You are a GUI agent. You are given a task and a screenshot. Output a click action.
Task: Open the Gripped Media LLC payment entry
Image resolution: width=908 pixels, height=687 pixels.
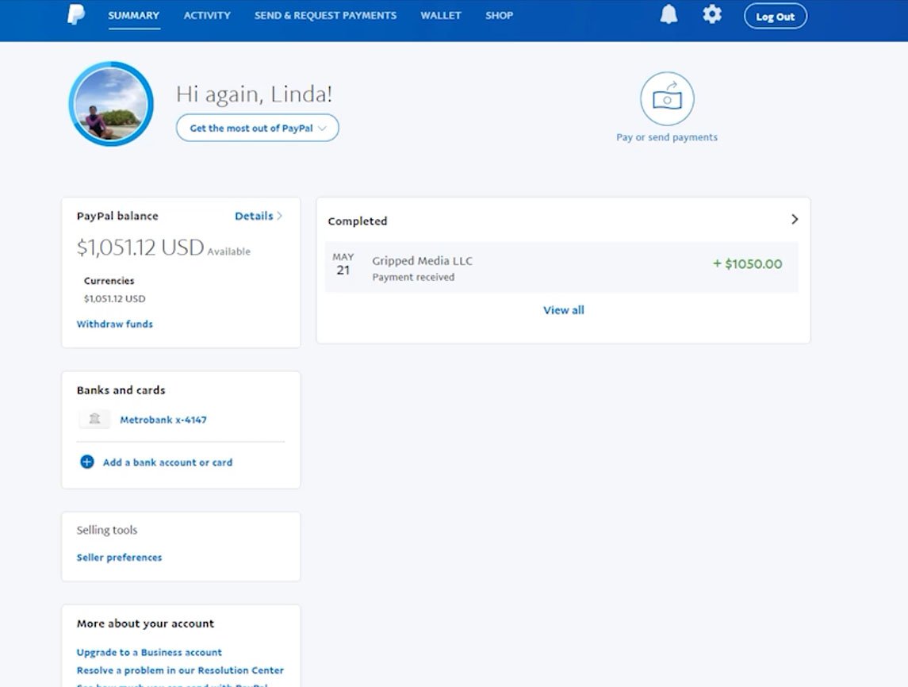pos(422,260)
